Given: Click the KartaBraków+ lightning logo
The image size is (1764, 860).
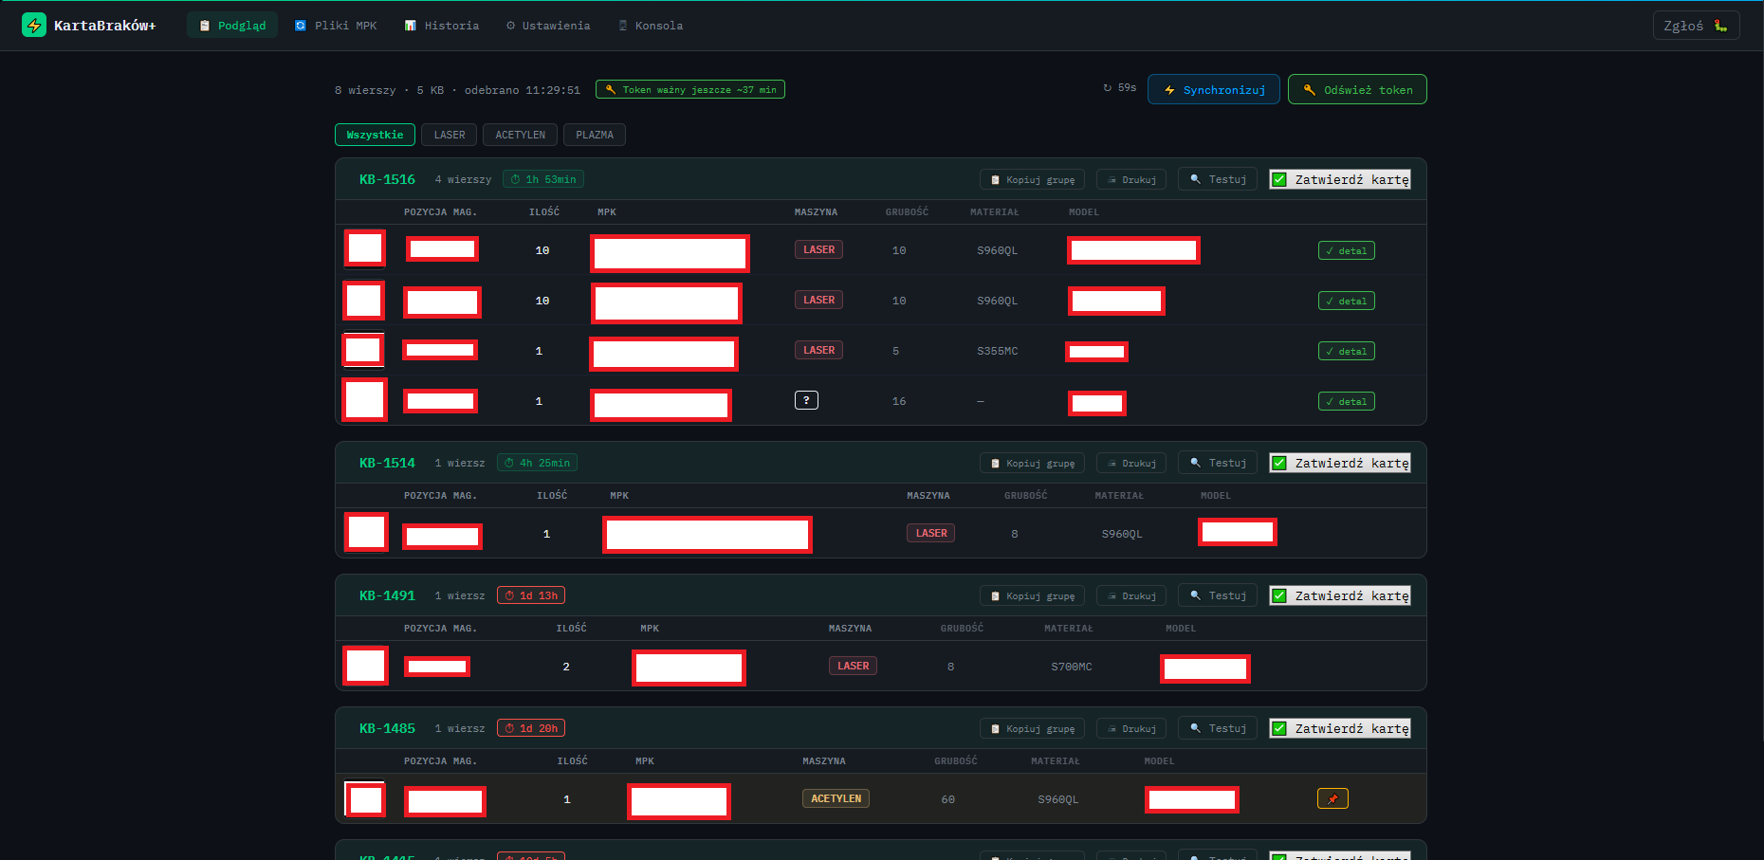Looking at the screenshot, I should pyautogui.click(x=34, y=25).
